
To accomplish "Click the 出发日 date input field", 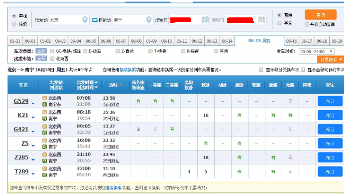I will [189, 20].
